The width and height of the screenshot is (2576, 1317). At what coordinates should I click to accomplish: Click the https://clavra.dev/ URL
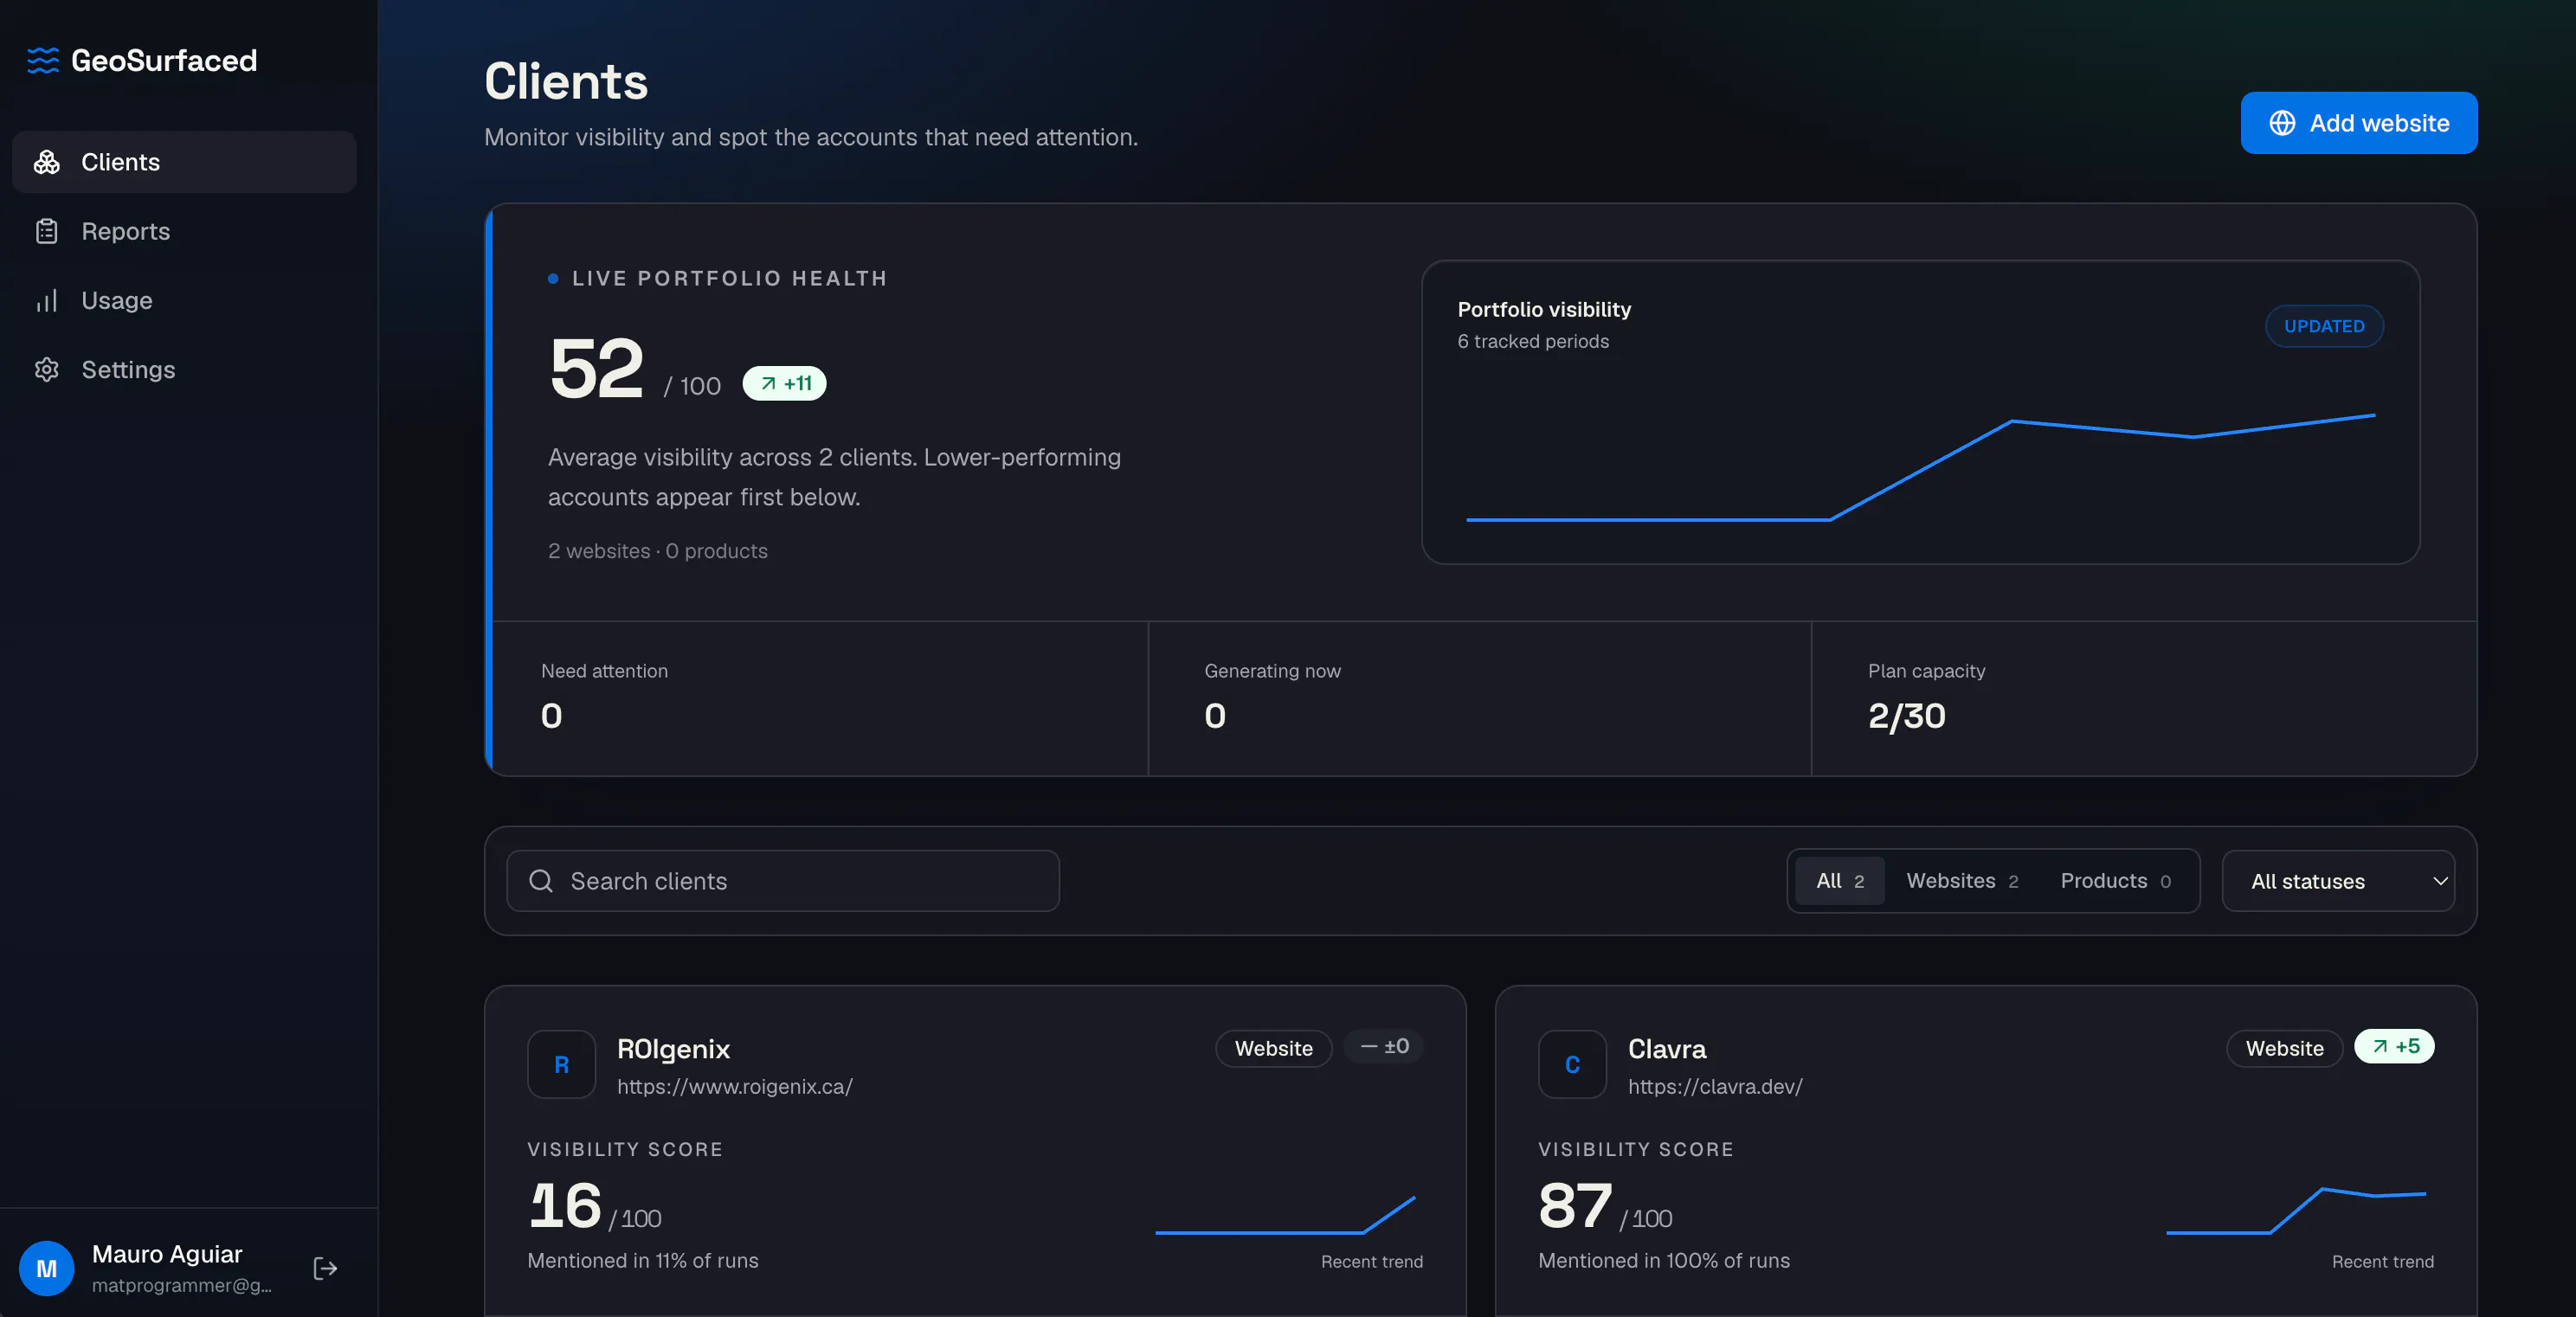(x=1715, y=1086)
